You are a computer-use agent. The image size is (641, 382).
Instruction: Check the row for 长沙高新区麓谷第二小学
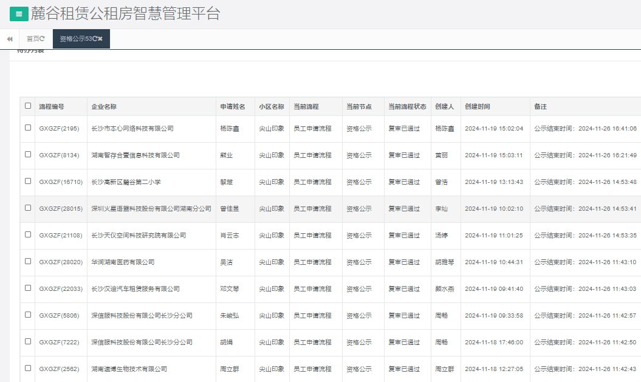click(x=27, y=182)
